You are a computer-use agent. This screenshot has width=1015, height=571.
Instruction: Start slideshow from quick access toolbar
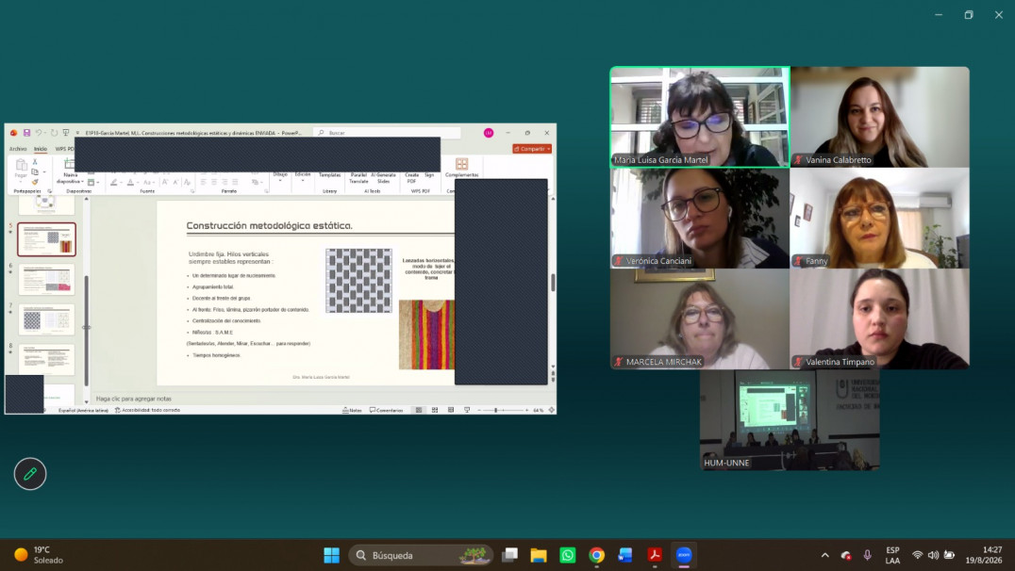[x=65, y=133]
